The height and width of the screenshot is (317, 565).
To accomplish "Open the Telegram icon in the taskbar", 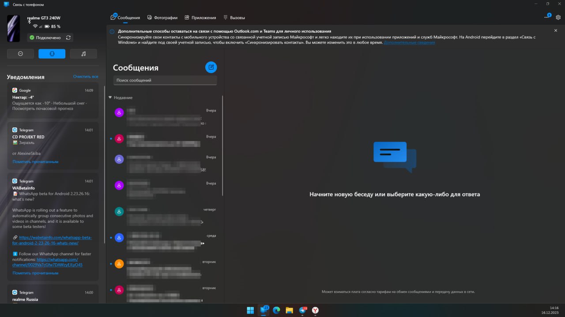I will 303,310.
